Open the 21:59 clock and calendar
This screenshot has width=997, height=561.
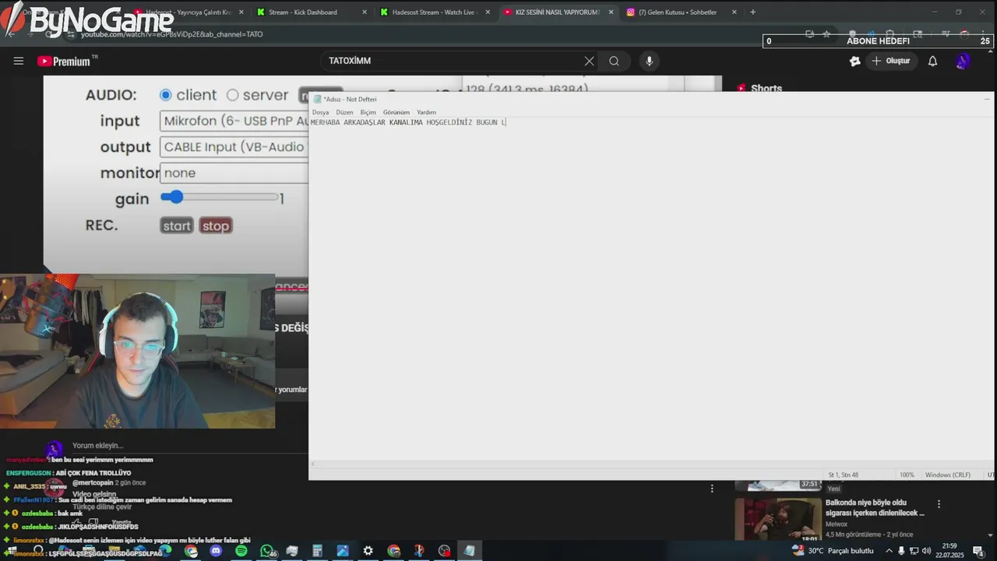pyautogui.click(x=949, y=551)
